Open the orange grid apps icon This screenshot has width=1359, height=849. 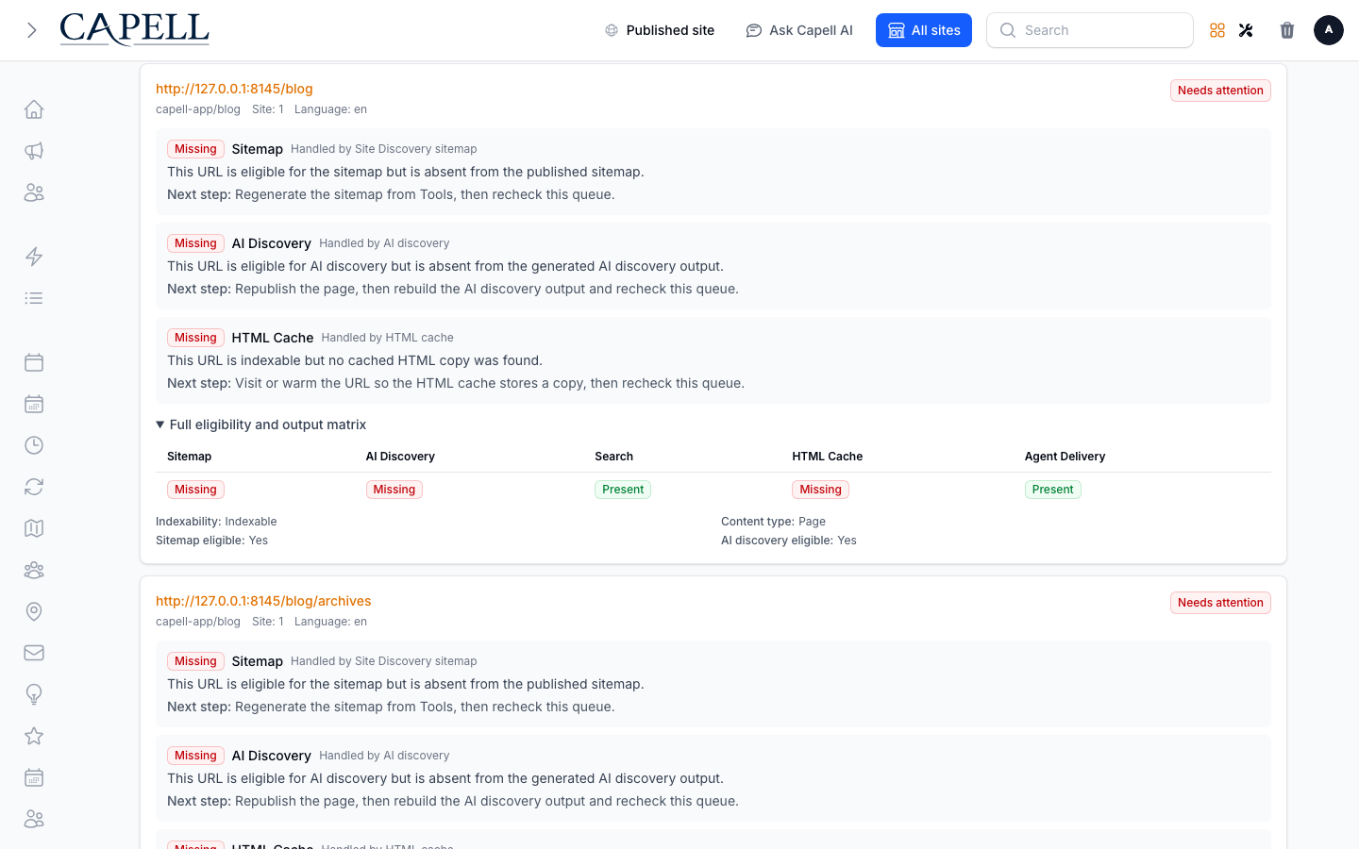tap(1217, 30)
